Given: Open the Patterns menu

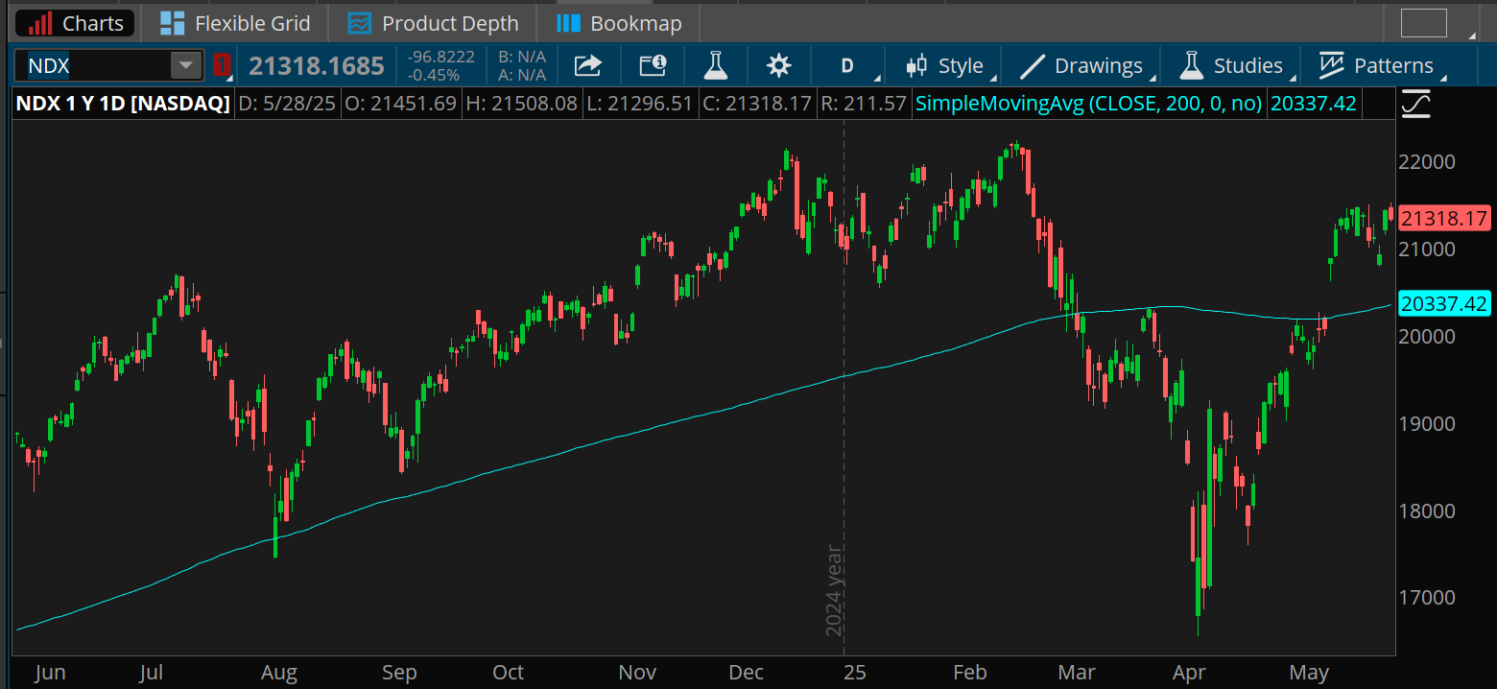Looking at the screenshot, I should [x=1376, y=65].
